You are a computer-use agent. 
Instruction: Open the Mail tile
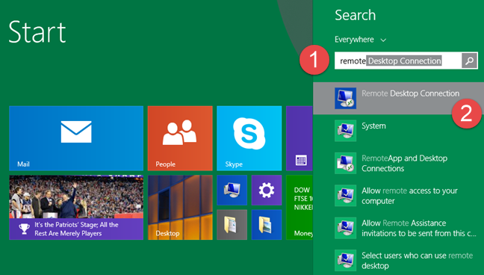pyautogui.click(x=76, y=138)
